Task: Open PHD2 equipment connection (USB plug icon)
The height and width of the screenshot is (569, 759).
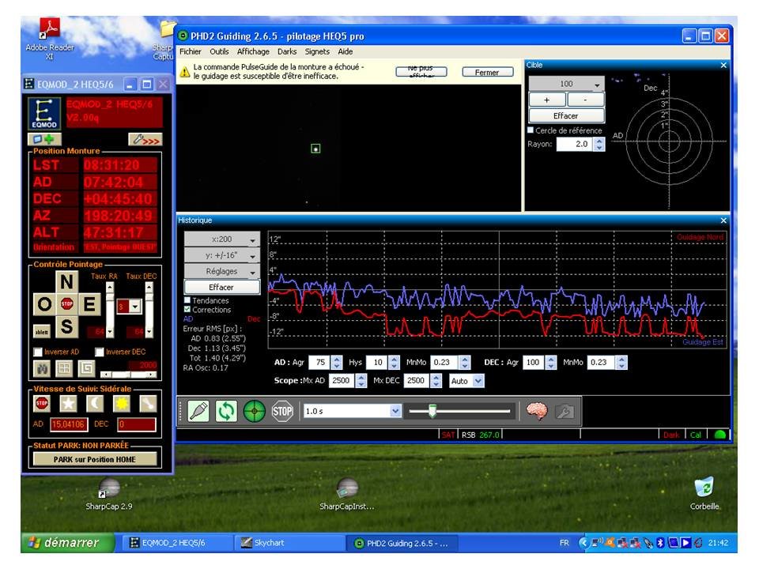Action: click(x=198, y=411)
